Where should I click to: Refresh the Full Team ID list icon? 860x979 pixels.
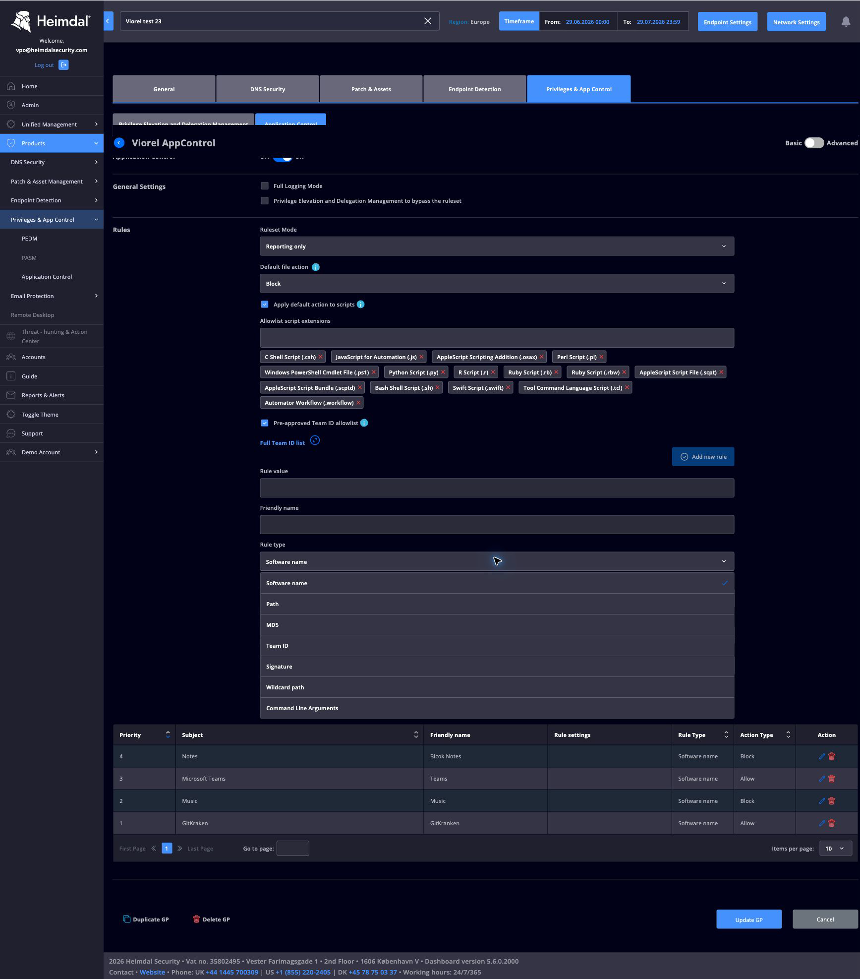coord(315,440)
